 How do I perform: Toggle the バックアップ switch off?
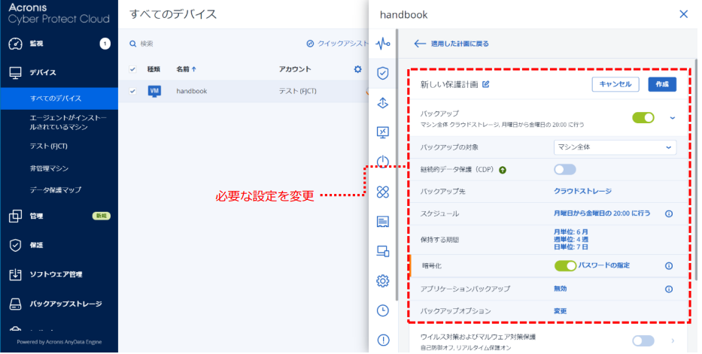pyautogui.click(x=643, y=117)
